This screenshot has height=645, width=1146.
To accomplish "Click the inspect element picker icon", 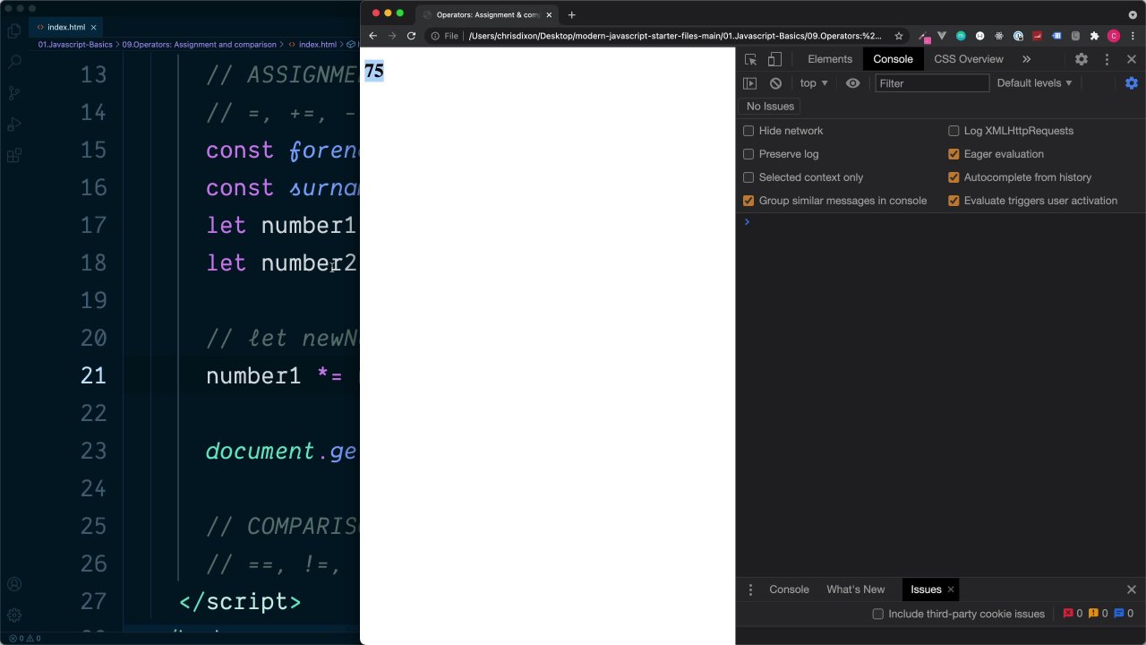I will [750, 59].
